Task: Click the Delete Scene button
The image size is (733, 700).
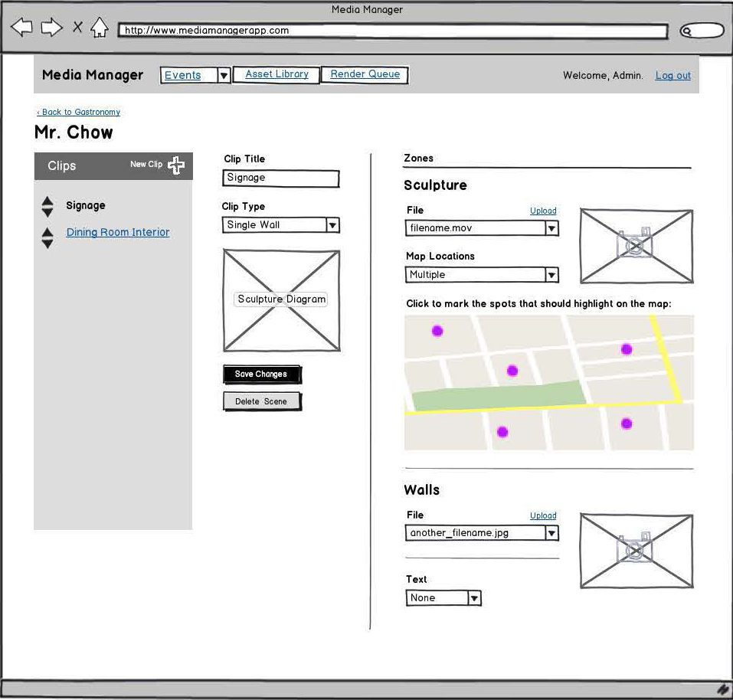Action: pyautogui.click(x=262, y=401)
